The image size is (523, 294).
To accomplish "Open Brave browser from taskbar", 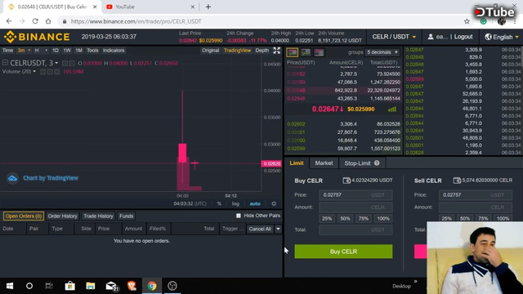I will point(132,286).
